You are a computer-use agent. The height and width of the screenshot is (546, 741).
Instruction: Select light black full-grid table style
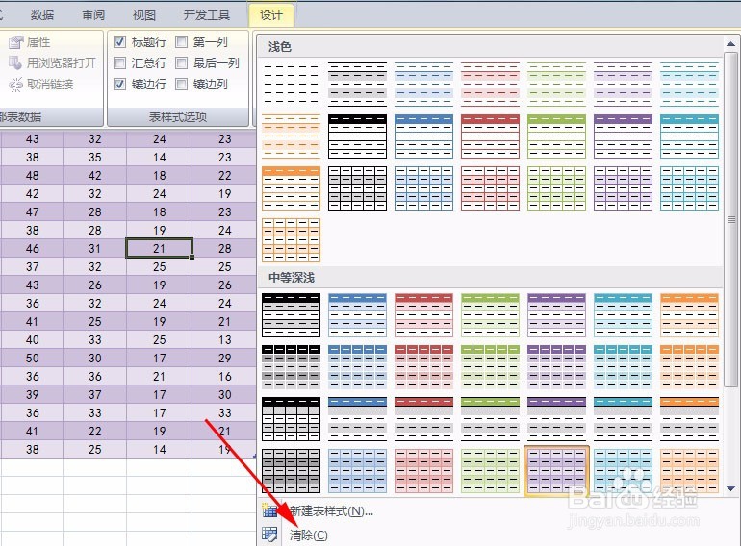tap(357, 188)
